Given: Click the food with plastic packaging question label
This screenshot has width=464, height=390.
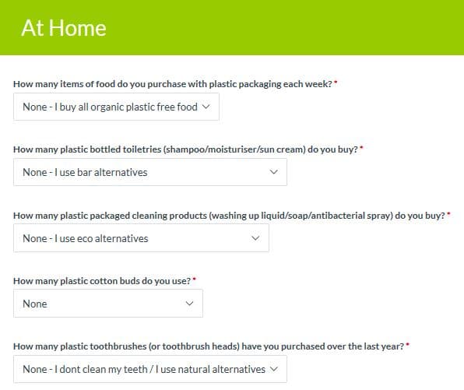Looking at the screenshot, I should click(173, 84).
